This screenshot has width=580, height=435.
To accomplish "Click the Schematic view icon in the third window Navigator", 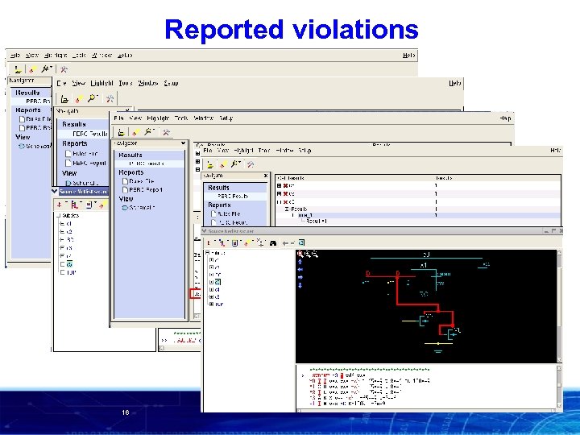I will (x=125, y=208).
